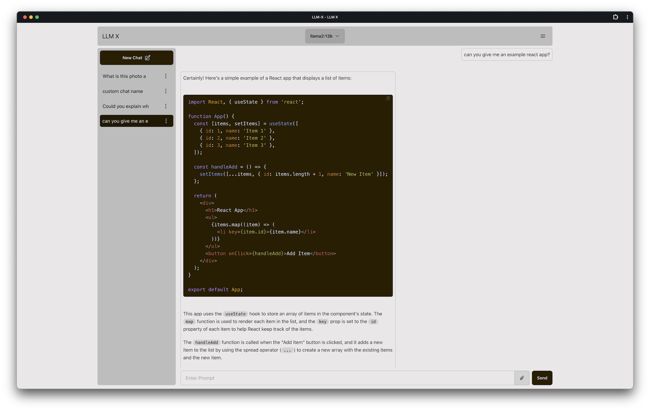
Task: Click the browser extensions puzzle icon
Action: pyautogui.click(x=615, y=17)
